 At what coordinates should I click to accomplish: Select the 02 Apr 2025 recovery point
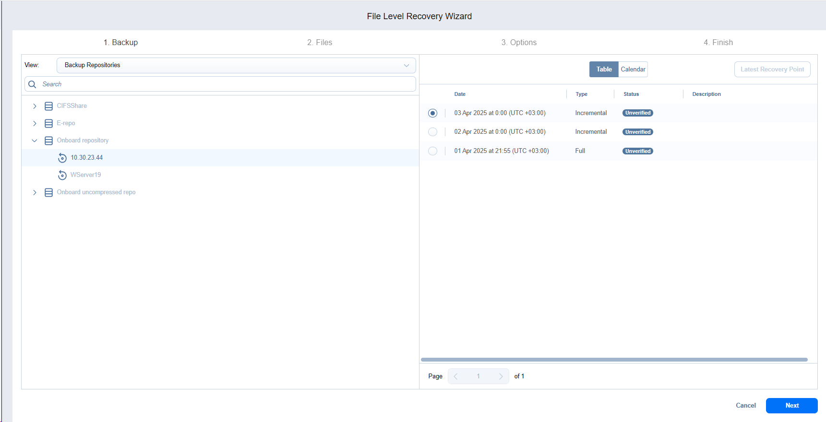pos(432,132)
